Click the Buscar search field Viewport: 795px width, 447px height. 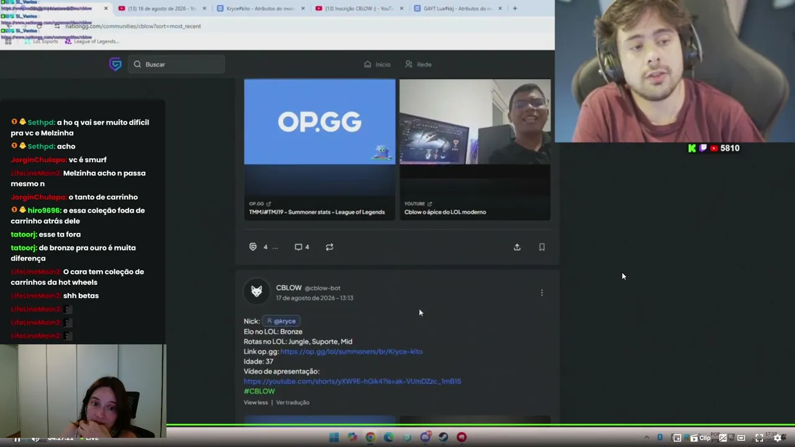[x=176, y=64]
